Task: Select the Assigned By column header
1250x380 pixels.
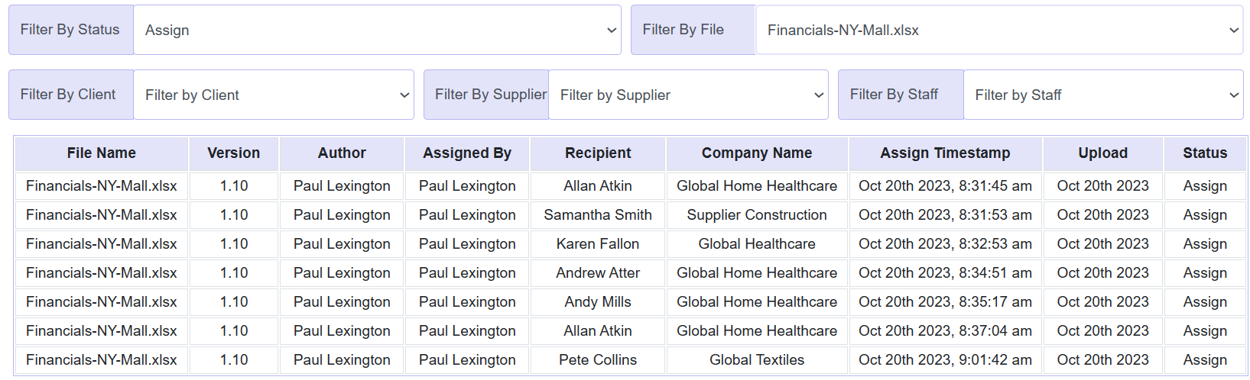Action: tap(467, 153)
